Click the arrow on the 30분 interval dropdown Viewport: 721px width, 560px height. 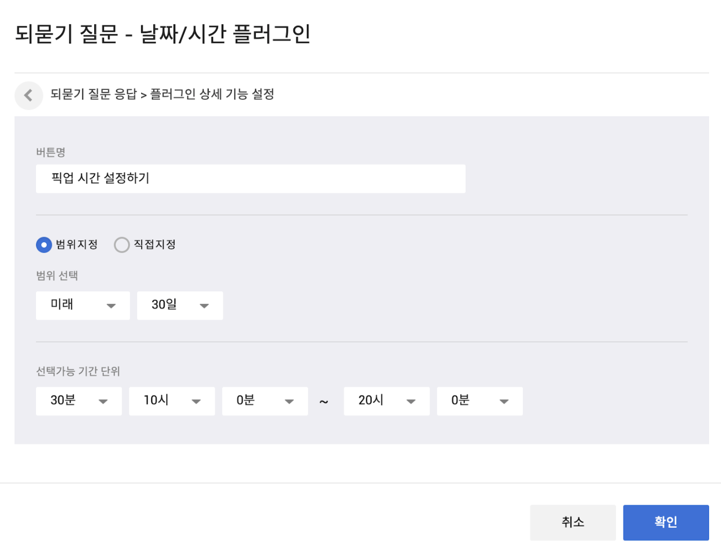[x=103, y=401]
